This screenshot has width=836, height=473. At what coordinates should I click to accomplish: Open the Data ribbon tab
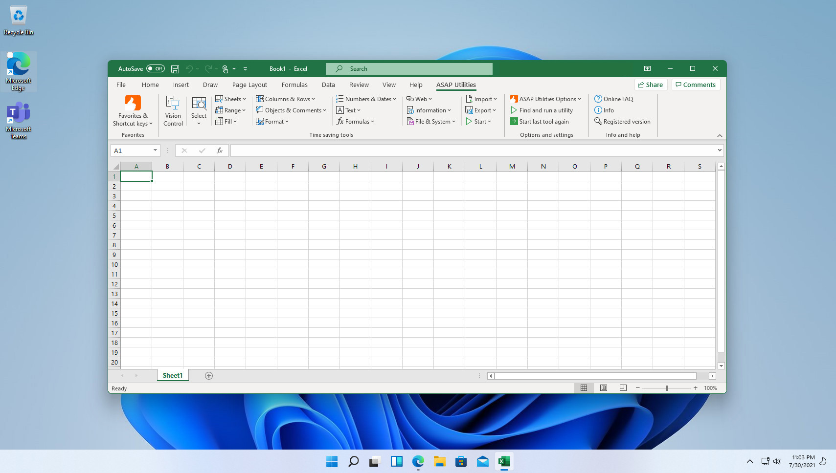click(x=328, y=85)
